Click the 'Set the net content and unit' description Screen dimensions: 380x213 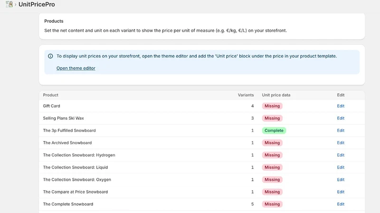point(165,30)
